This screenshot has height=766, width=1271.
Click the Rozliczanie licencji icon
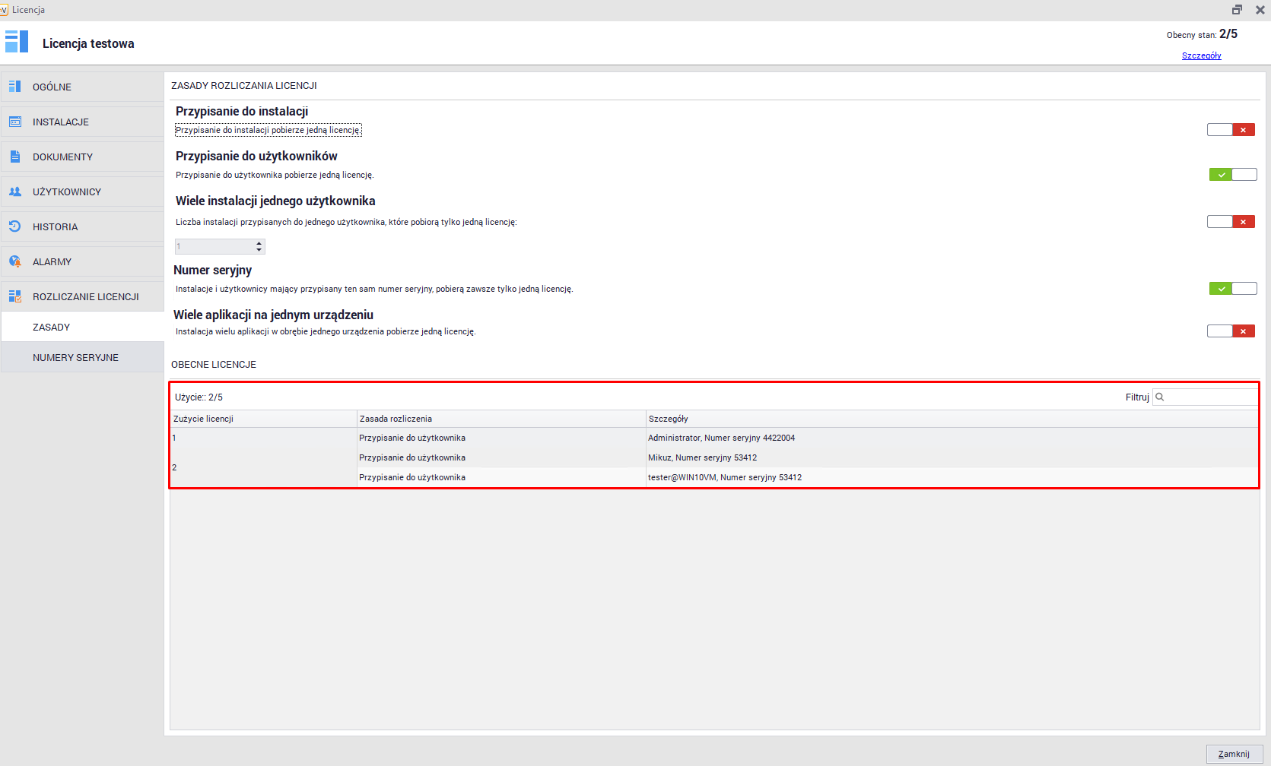coord(15,296)
